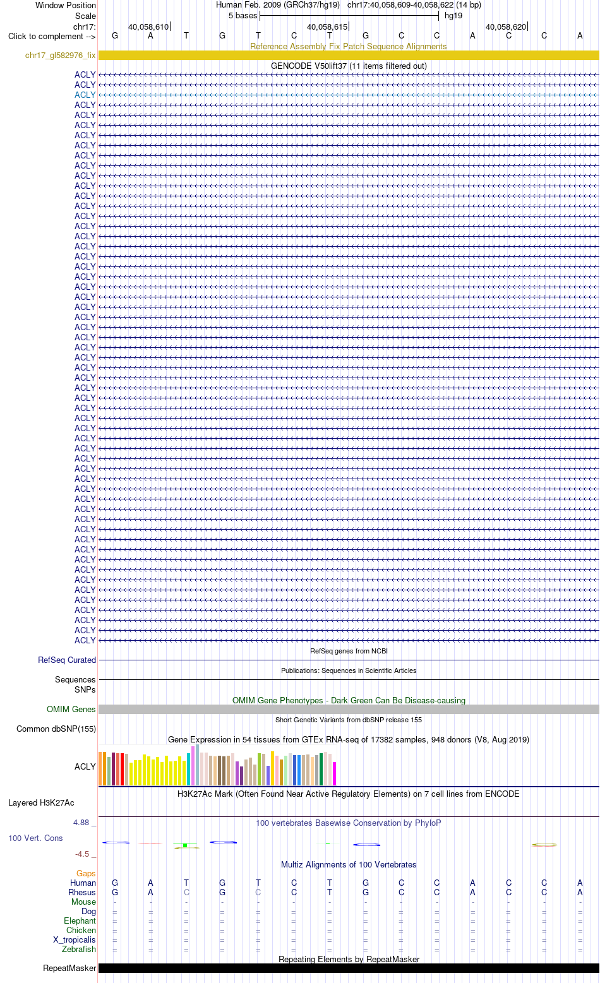Open the OMIM Gene Phenotypes track title
600x983 pixels.
349,700
